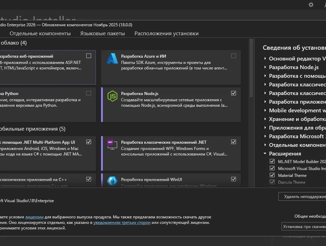Uncheck the ML.NET Model Builder extension
The height and width of the screenshot is (246, 326).
click(x=272, y=161)
